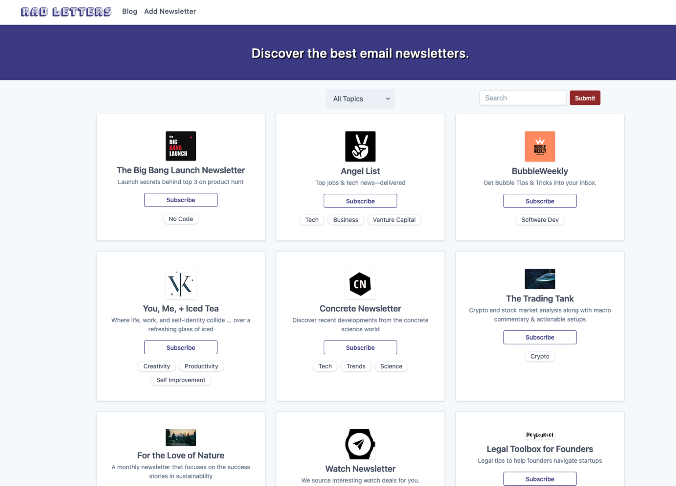Click the You, Me, + Iced Tea logo
676x486 pixels.
coord(180,284)
